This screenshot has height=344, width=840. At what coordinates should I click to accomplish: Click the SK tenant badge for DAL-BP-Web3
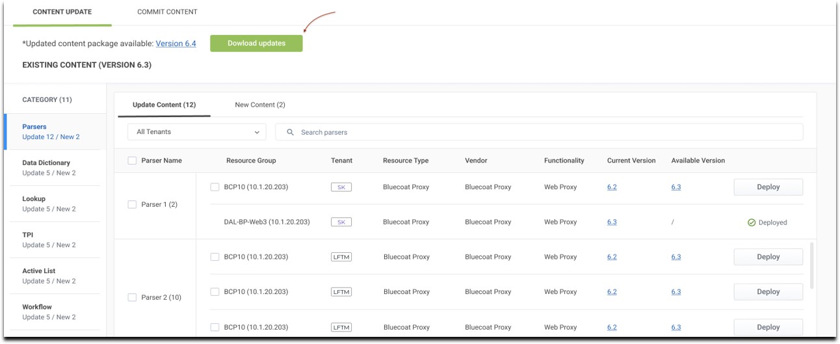(341, 222)
